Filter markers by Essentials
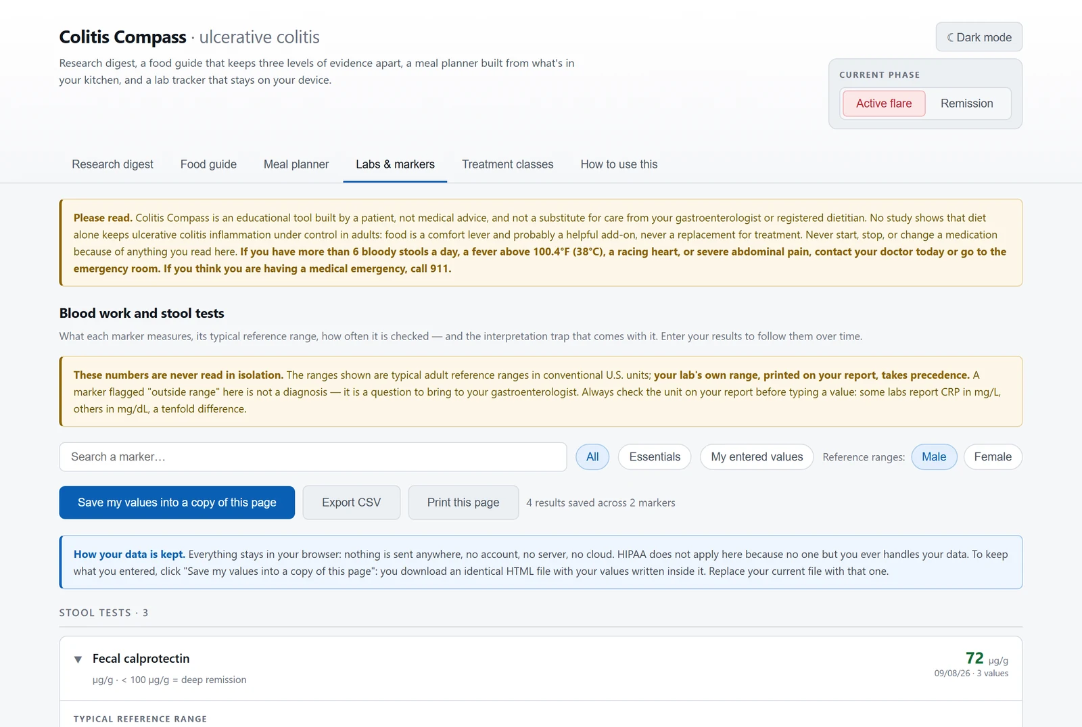 click(655, 457)
